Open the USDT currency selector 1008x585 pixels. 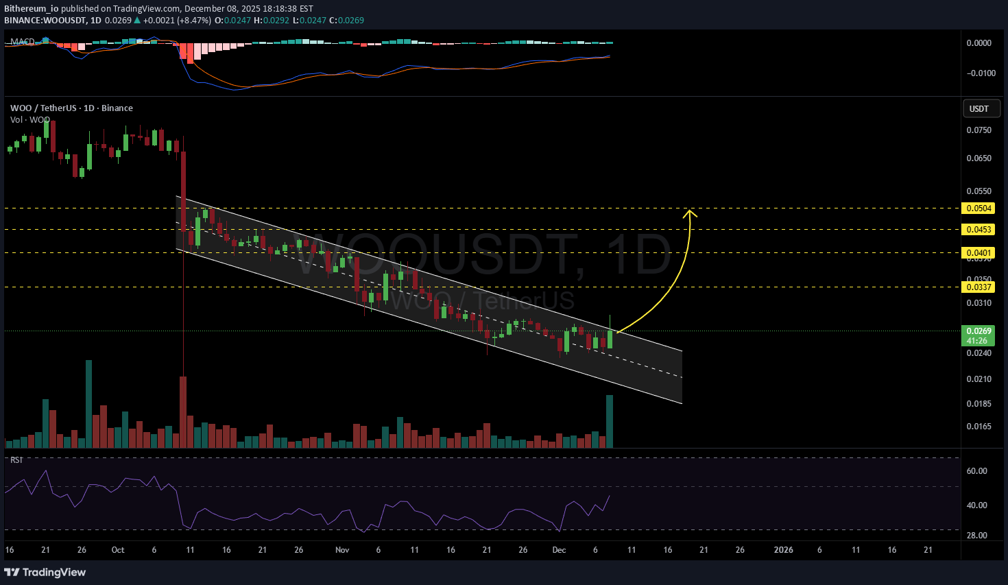[981, 108]
